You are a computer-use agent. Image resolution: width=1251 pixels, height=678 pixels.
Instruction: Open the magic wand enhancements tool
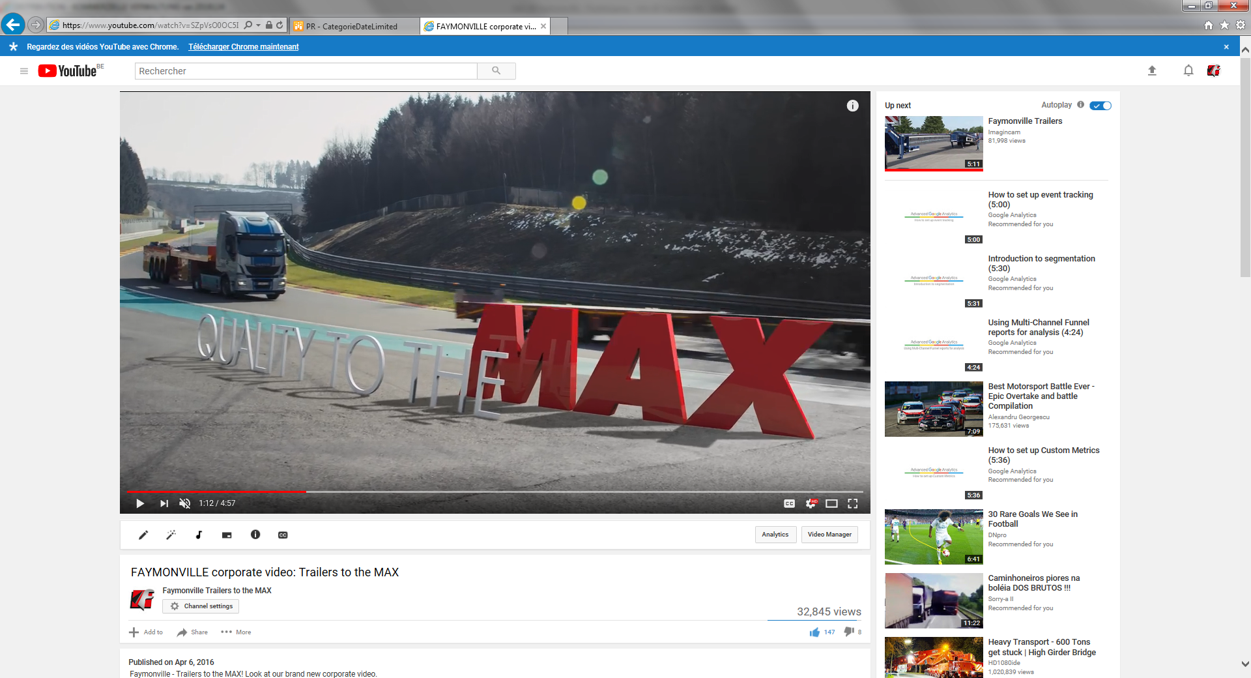click(x=171, y=535)
